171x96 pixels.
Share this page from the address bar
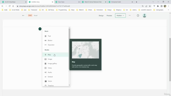click(x=146, y=6)
